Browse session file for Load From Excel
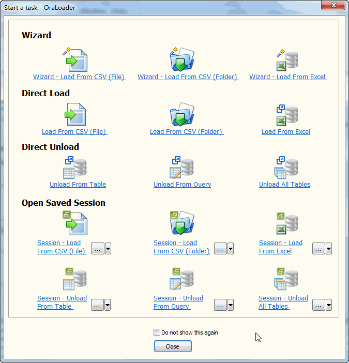 [x=318, y=249]
